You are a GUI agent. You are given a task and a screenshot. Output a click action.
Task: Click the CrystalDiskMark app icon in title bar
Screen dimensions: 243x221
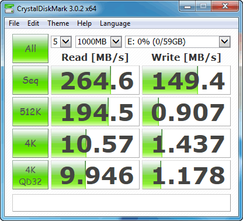tap(9, 9)
